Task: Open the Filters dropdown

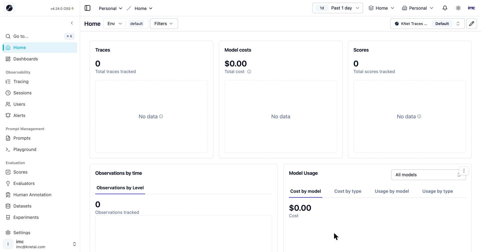Action: point(164,24)
